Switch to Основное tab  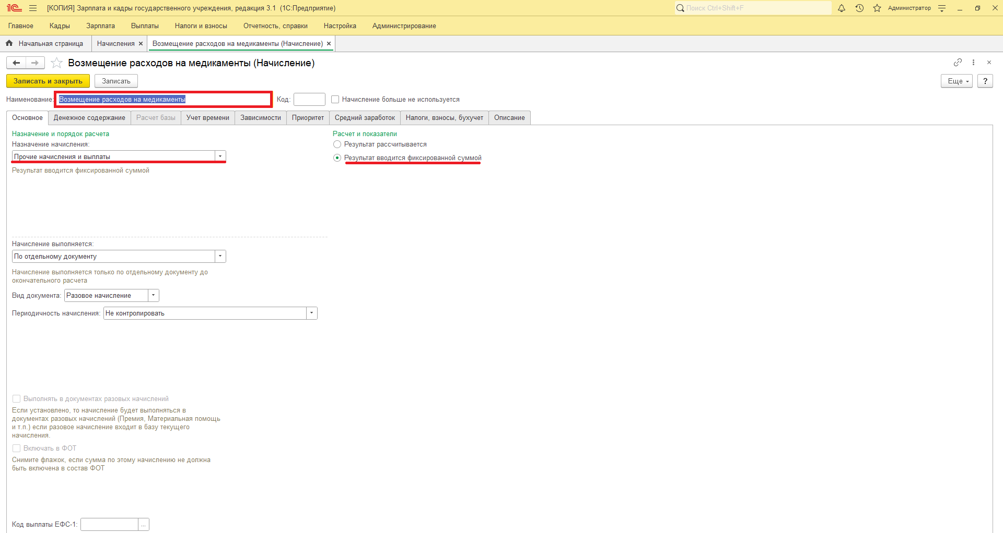coord(27,118)
